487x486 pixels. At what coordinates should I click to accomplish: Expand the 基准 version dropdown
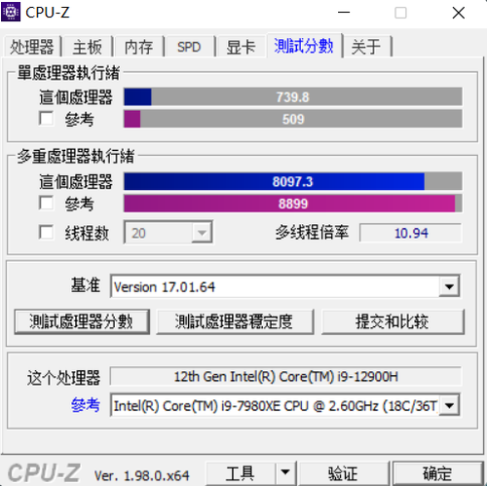[x=449, y=286]
